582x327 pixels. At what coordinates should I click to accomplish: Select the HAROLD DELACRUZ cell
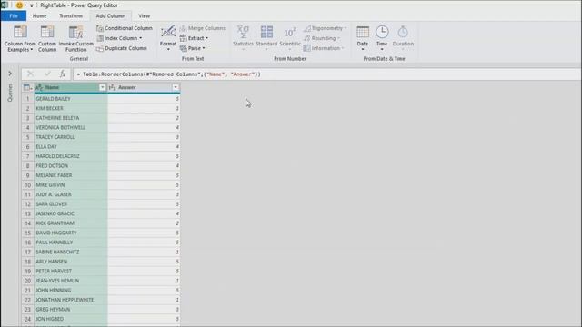(71, 156)
